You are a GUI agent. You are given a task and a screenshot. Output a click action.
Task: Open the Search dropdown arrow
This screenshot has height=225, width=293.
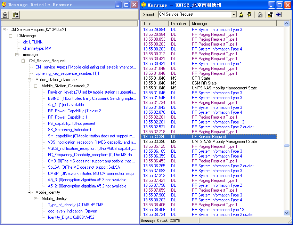234,15
